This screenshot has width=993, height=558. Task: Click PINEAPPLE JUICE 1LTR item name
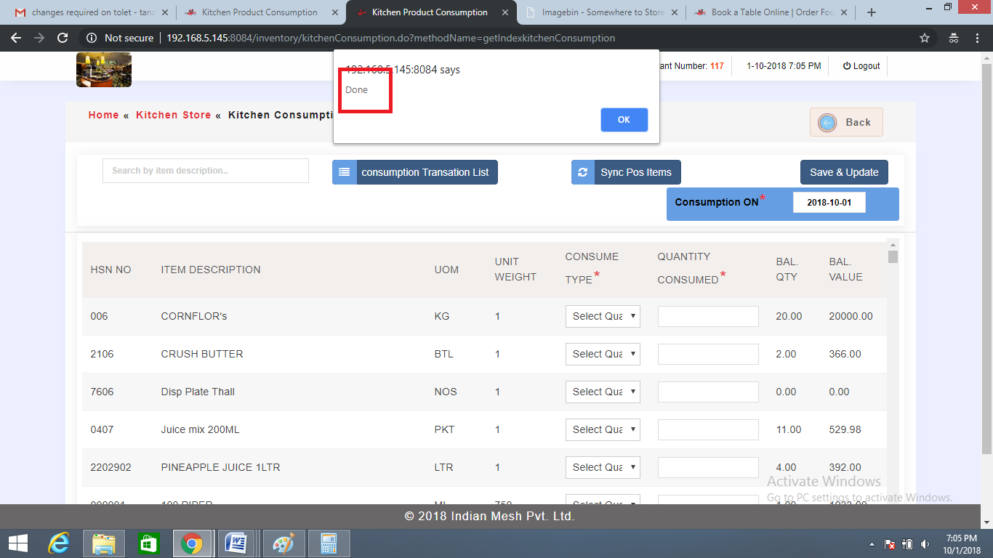coord(220,467)
